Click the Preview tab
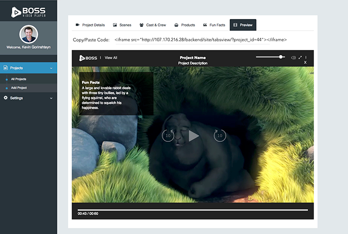This screenshot has width=348, height=234. [243, 25]
